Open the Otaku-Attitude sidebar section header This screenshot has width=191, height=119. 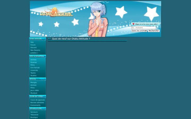tap(37, 39)
